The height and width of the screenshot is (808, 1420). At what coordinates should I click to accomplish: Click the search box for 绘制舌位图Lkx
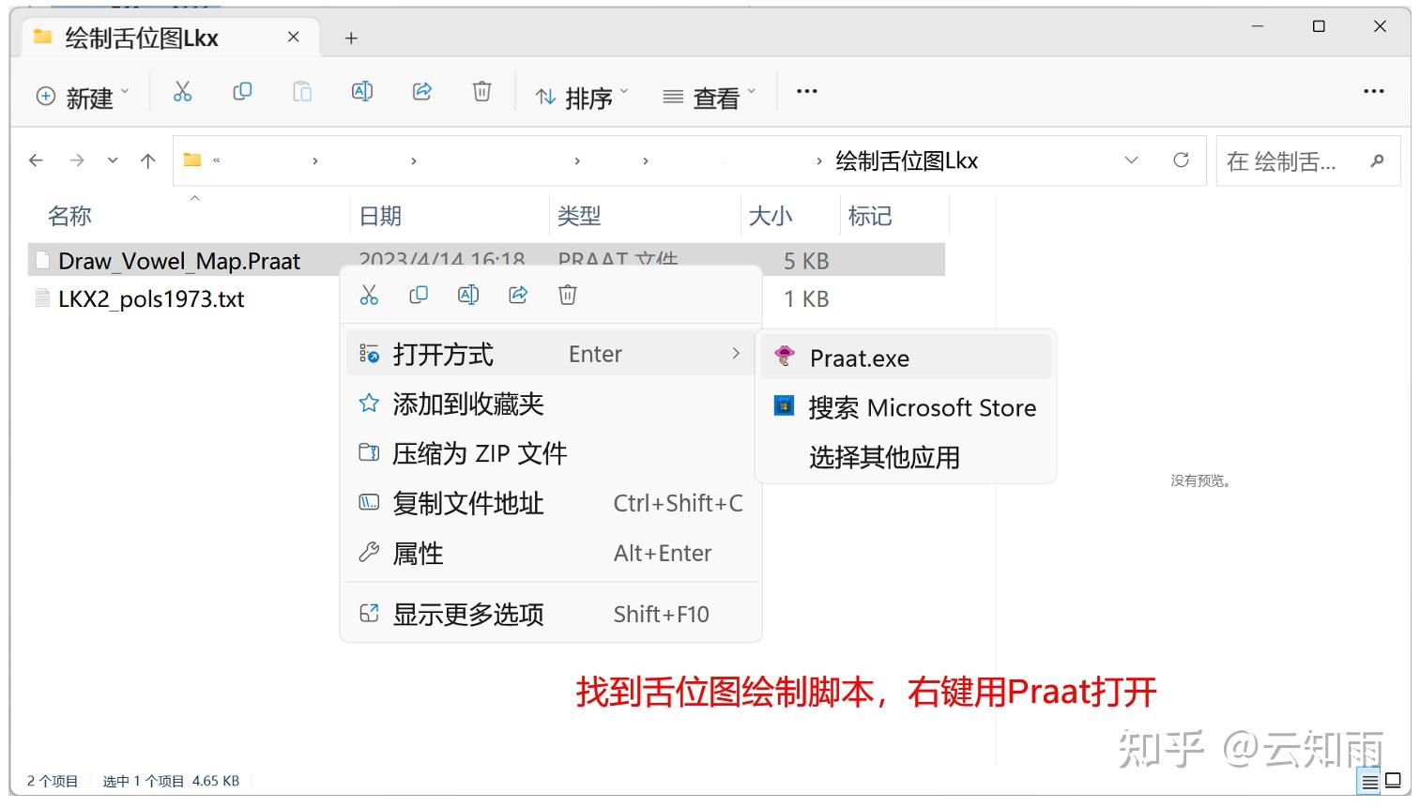tap(1307, 161)
